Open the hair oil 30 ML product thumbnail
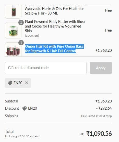This screenshot has width=119, height=142. [13, 12]
